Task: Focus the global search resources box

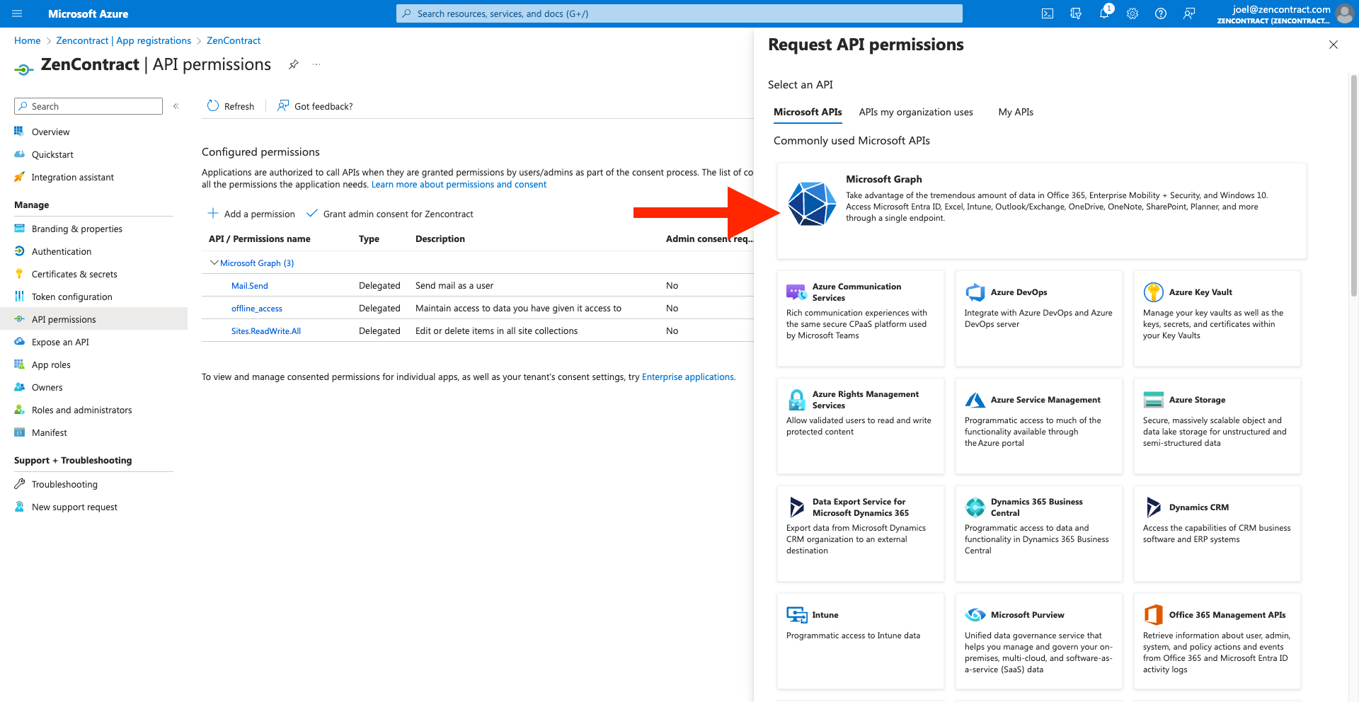Action: 679,13
